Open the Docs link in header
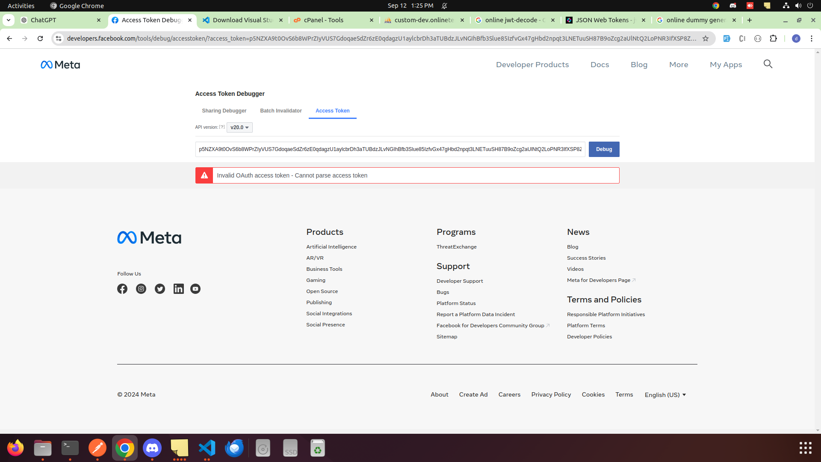The width and height of the screenshot is (821, 462). tap(600, 65)
